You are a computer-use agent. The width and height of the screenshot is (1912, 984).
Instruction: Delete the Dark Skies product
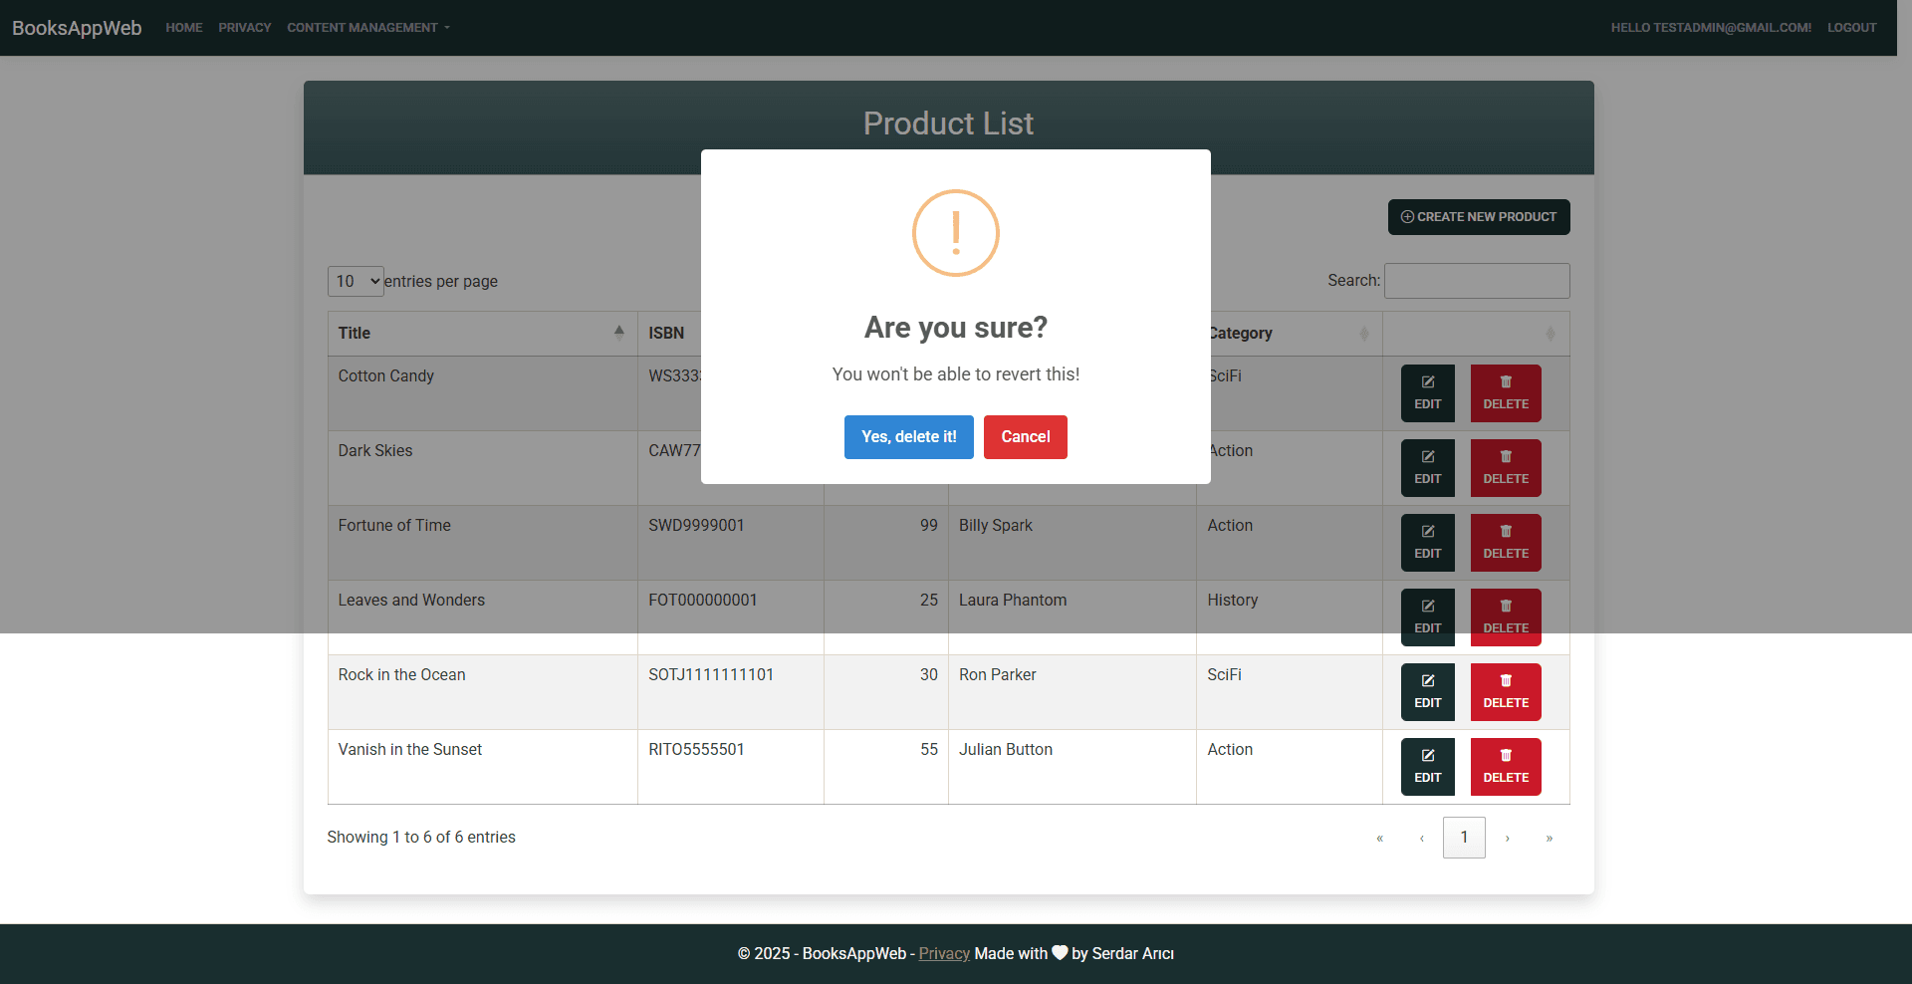click(x=1505, y=468)
